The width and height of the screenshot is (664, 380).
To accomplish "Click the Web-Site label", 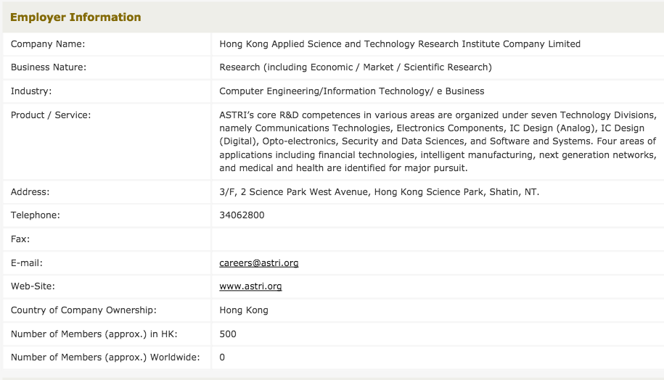I will (x=33, y=286).
